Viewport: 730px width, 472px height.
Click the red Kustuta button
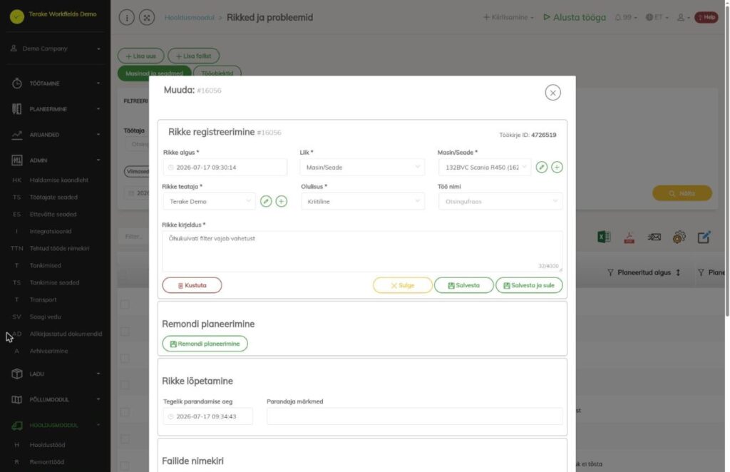pyautogui.click(x=192, y=285)
